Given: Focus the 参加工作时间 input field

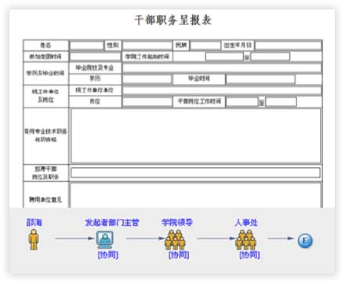Looking at the screenshot, I should tap(95, 56).
